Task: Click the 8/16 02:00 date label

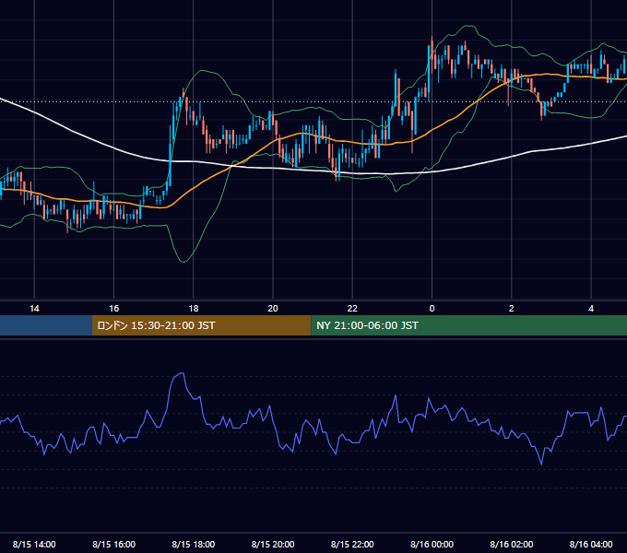Action: click(512, 544)
